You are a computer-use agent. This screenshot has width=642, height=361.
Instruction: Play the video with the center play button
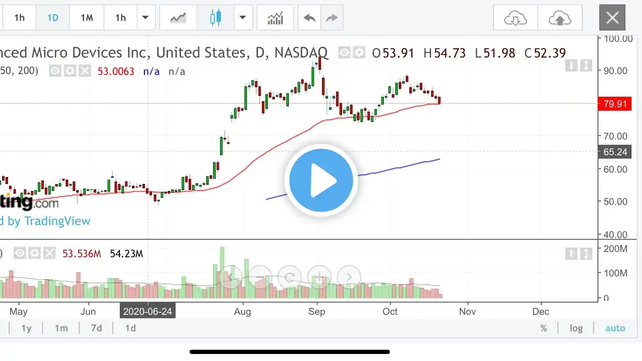click(321, 180)
